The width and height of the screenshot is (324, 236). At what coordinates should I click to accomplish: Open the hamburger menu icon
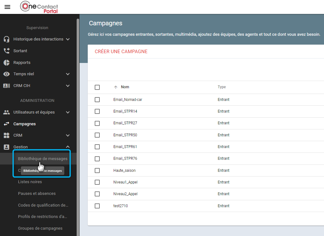[x=7, y=7]
